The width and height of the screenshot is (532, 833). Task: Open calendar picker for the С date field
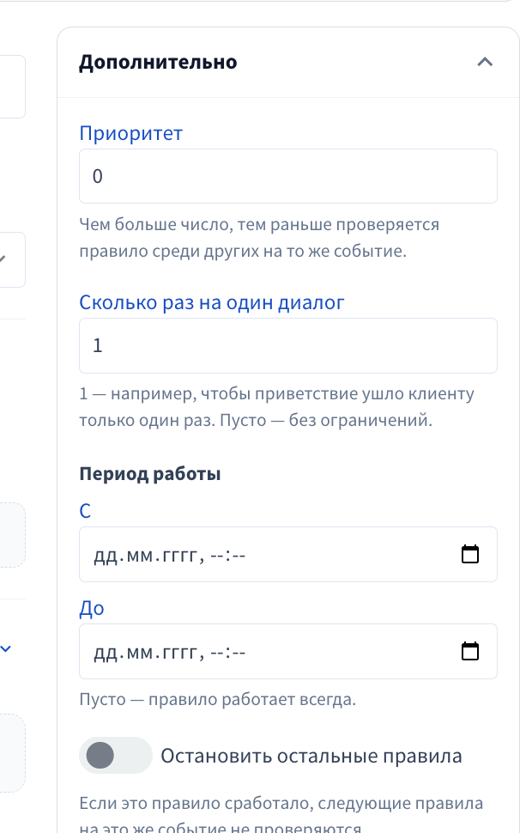[x=470, y=554]
